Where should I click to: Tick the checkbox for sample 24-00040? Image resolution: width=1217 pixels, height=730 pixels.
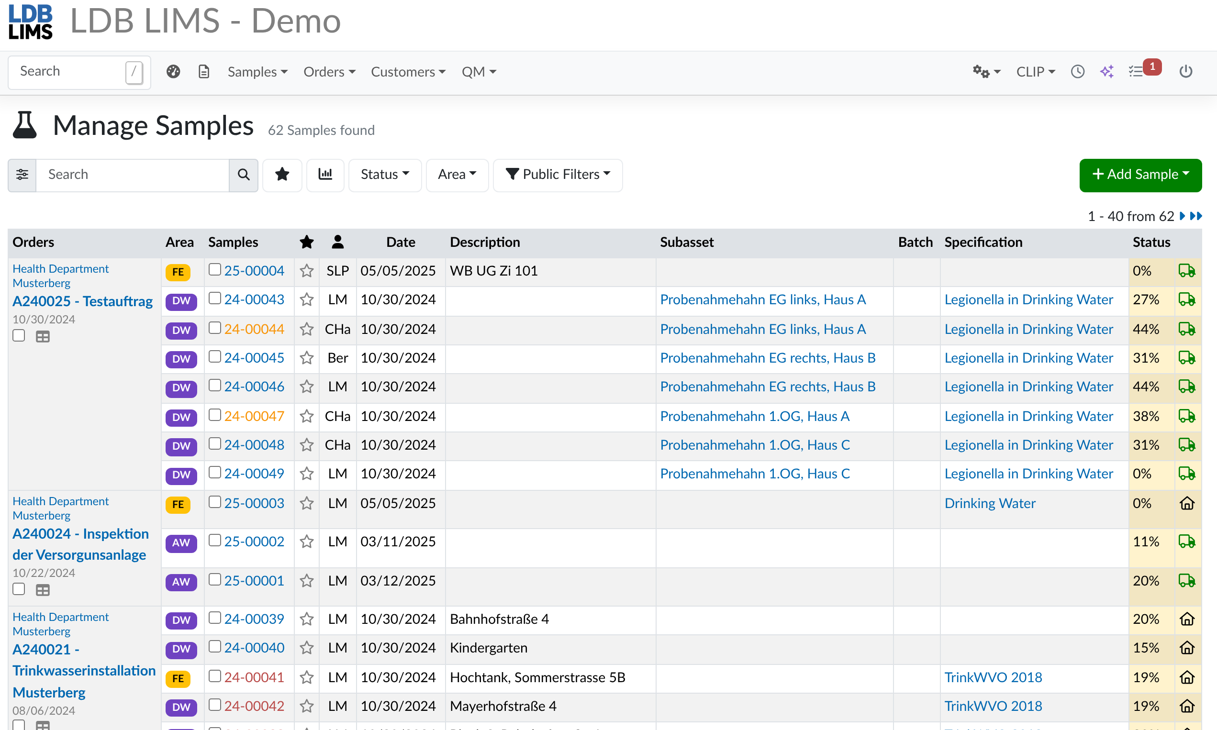(x=214, y=647)
